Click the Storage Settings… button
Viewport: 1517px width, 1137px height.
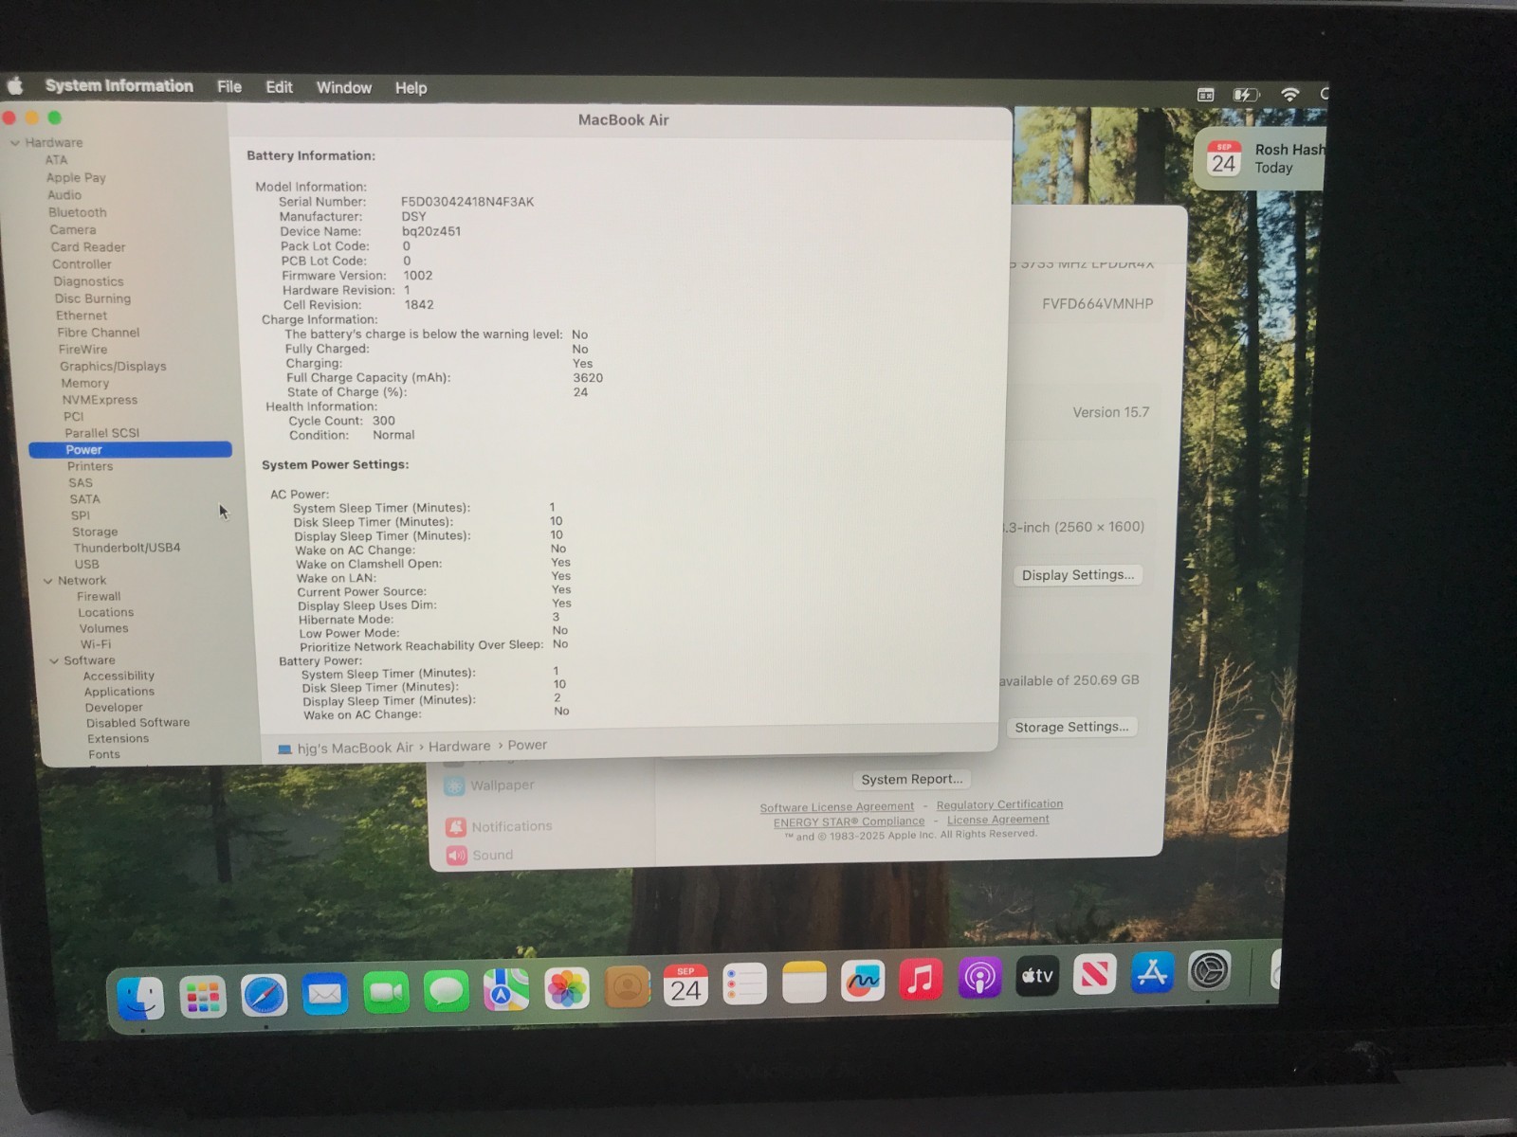1071,727
